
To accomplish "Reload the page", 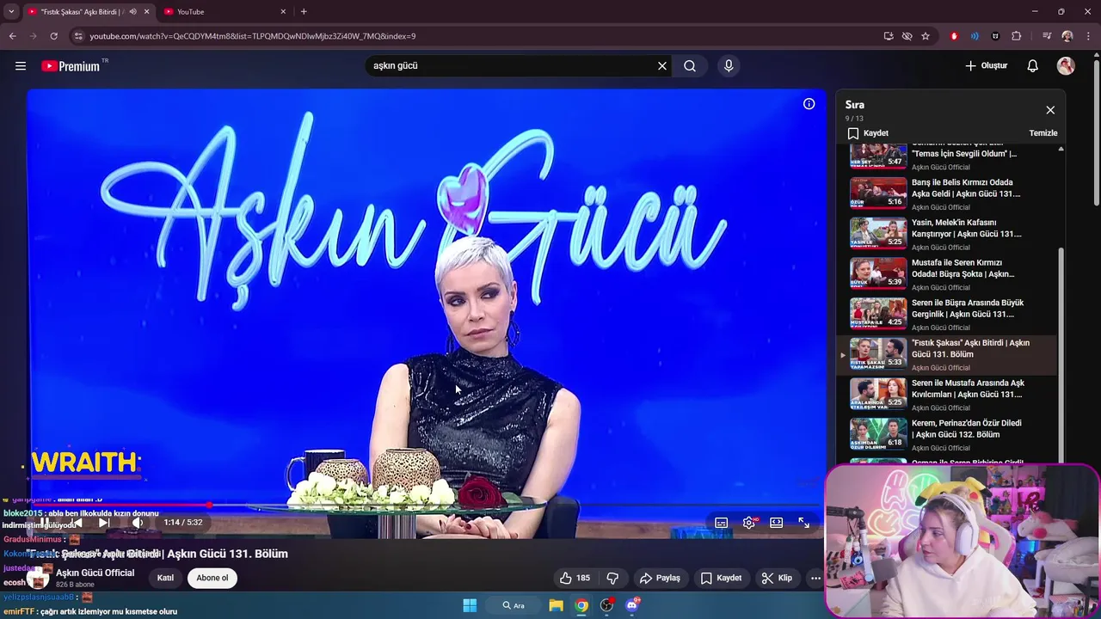I will pos(53,36).
